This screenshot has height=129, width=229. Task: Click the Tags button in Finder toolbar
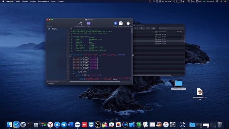point(154,28)
